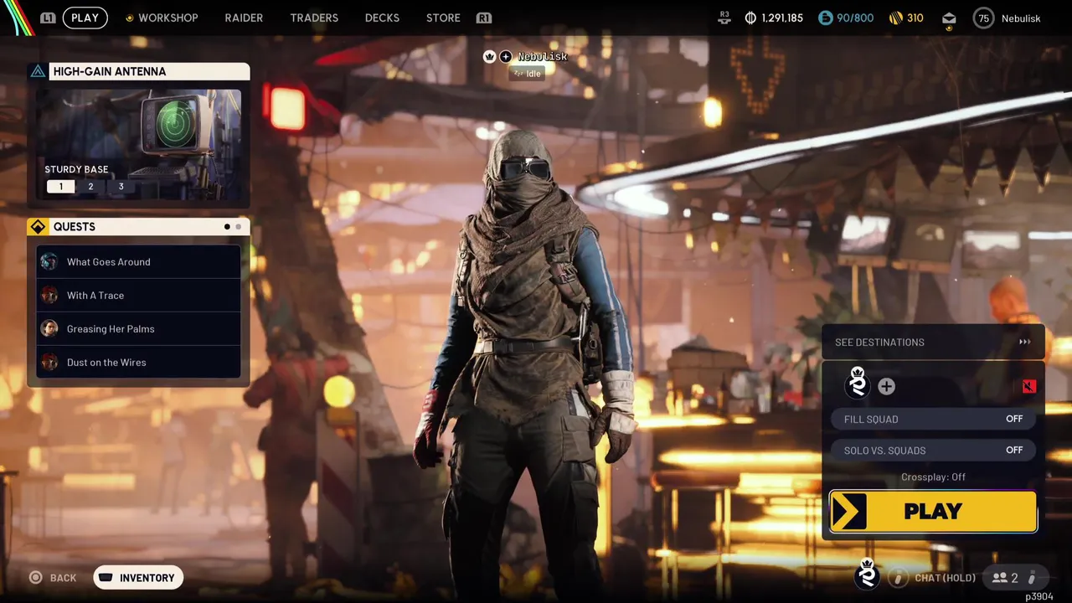
Task: Select Sturdy Base stage 2
Action: (90, 186)
